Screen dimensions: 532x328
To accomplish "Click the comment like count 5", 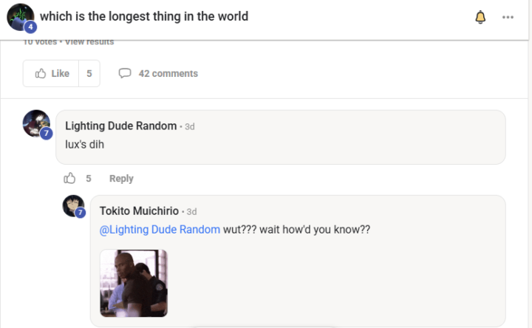I will pos(89,179).
